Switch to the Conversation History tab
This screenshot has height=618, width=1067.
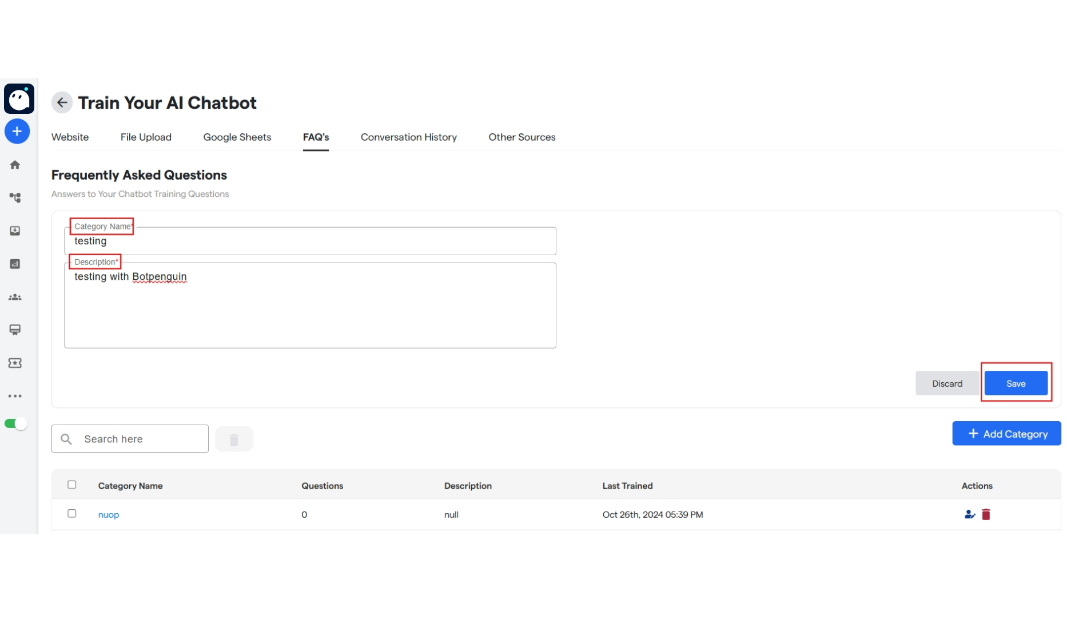click(x=409, y=137)
